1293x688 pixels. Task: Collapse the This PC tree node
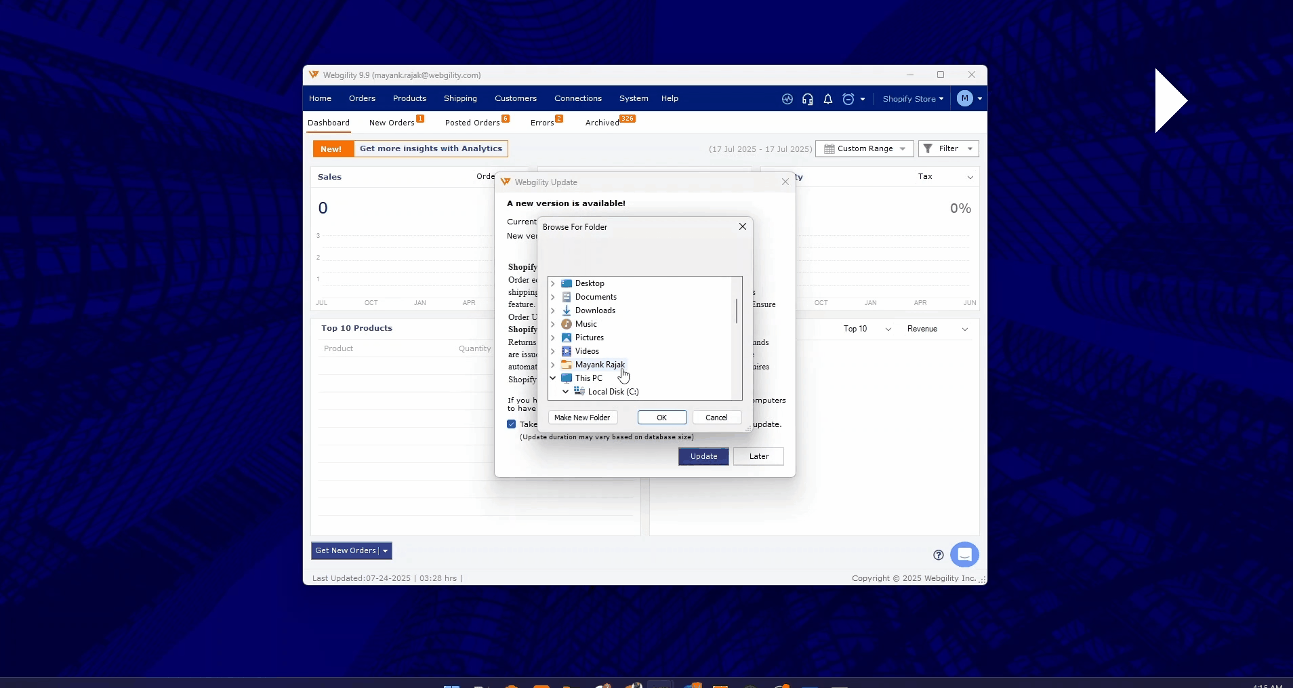(x=553, y=378)
